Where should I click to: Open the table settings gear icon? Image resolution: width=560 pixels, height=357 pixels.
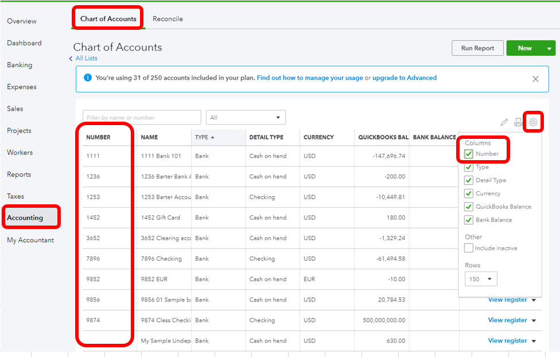coord(533,122)
